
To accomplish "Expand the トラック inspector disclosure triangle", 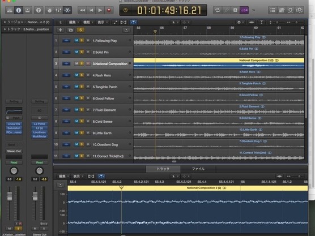I will pyautogui.click(x=5, y=29).
